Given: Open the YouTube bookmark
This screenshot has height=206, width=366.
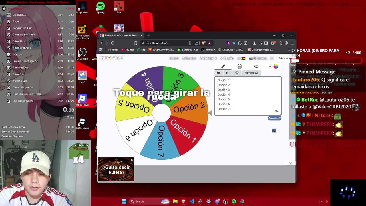Looking at the screenshot, I should tap(128, 49).
